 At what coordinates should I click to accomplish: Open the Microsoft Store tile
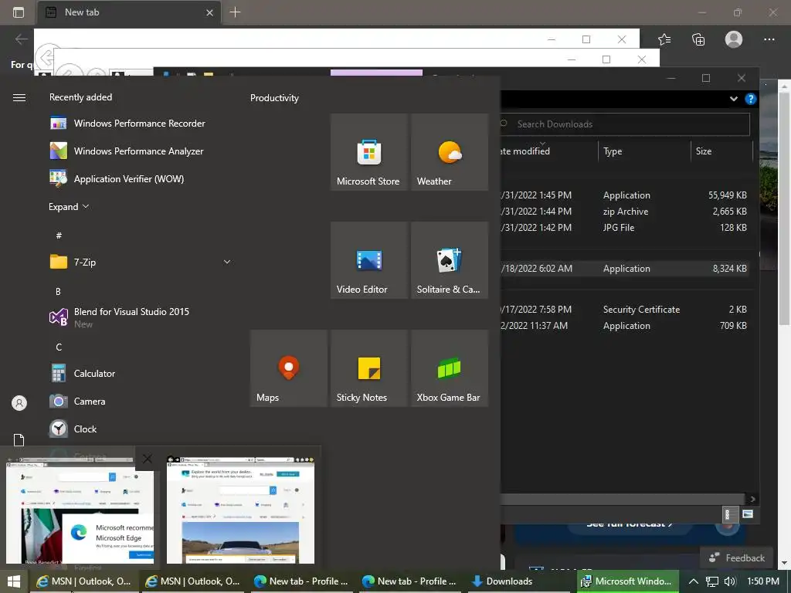tap(368, 152)
